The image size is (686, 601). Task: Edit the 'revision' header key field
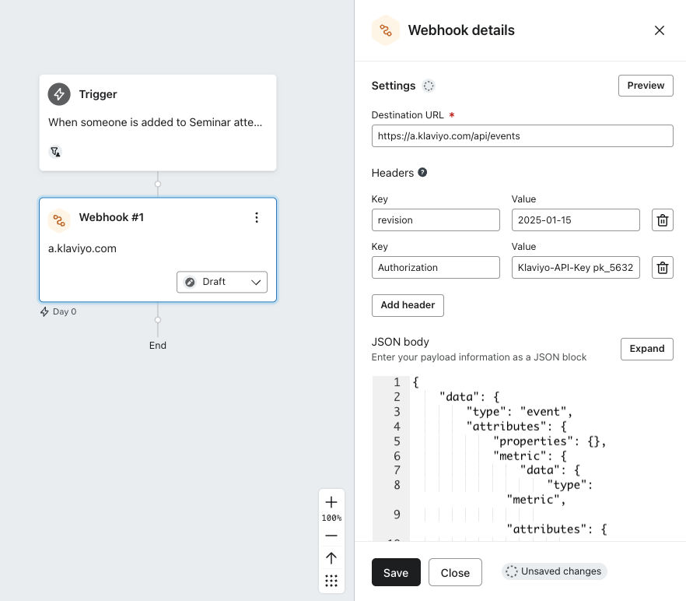click(436, 220)
